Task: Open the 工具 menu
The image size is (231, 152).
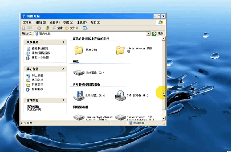Action: [x=81, y=22]
